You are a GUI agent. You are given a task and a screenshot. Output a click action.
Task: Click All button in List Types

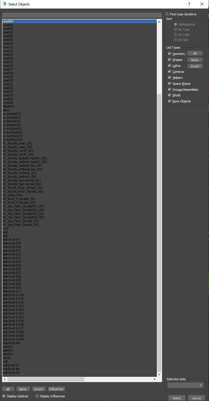(195, 53)
